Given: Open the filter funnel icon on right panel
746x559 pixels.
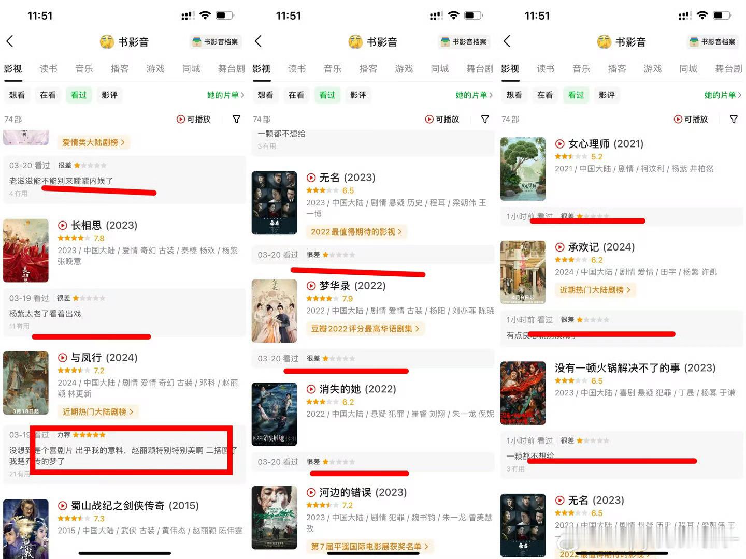Looking at the screenshot, I should point(734,119).
